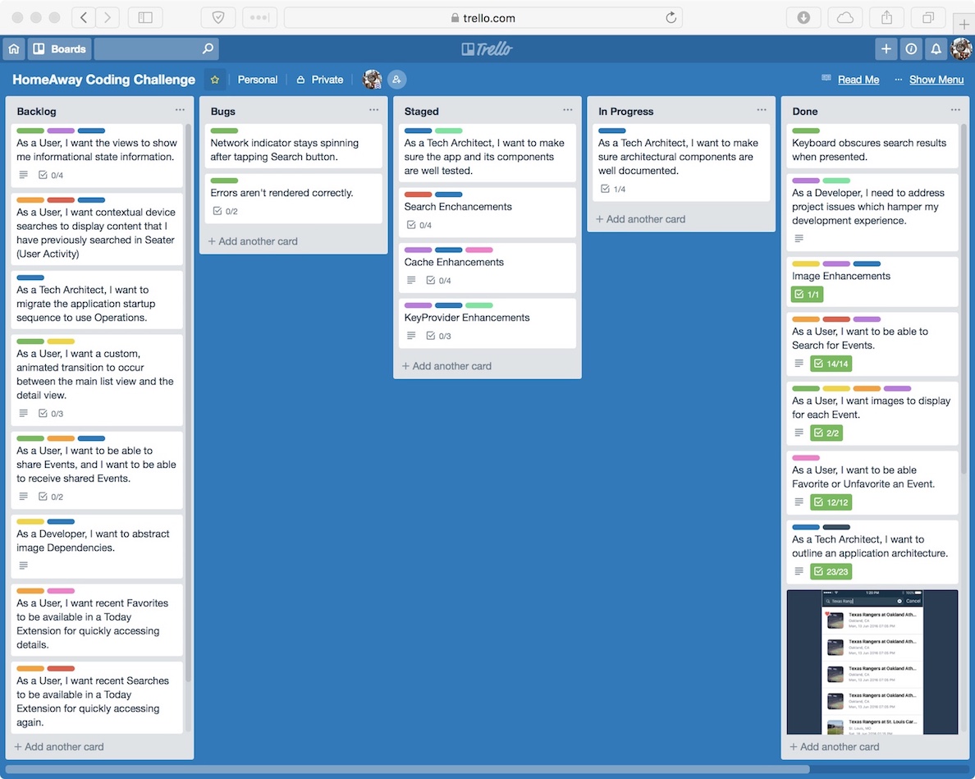The width and height of the screenshot is (975, 779).
Task: Click the 14/14 checklist badge
Action: point(831,364)
